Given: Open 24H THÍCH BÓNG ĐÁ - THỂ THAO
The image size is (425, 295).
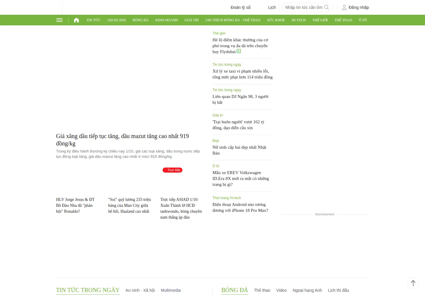Looking at the screenshot, I should (233, 20).
